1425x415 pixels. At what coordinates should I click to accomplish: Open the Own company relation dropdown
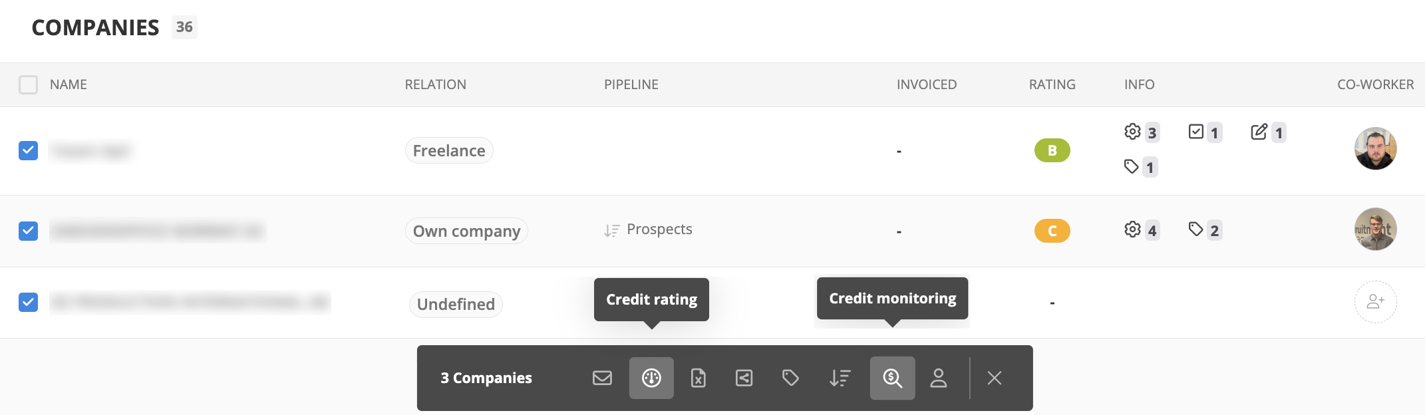(x=466, y=231)
